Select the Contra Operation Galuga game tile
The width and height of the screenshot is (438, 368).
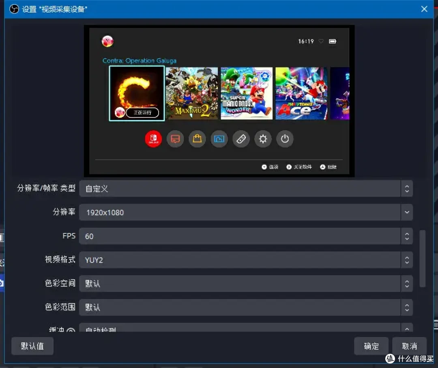137,93
